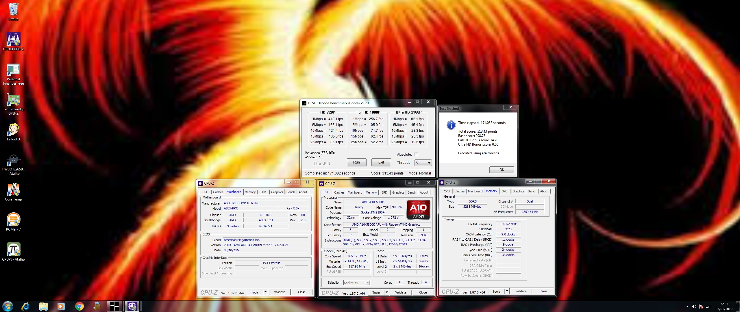
Task: Show hidden tray icons arrow
Action: [x=687, y=307]
